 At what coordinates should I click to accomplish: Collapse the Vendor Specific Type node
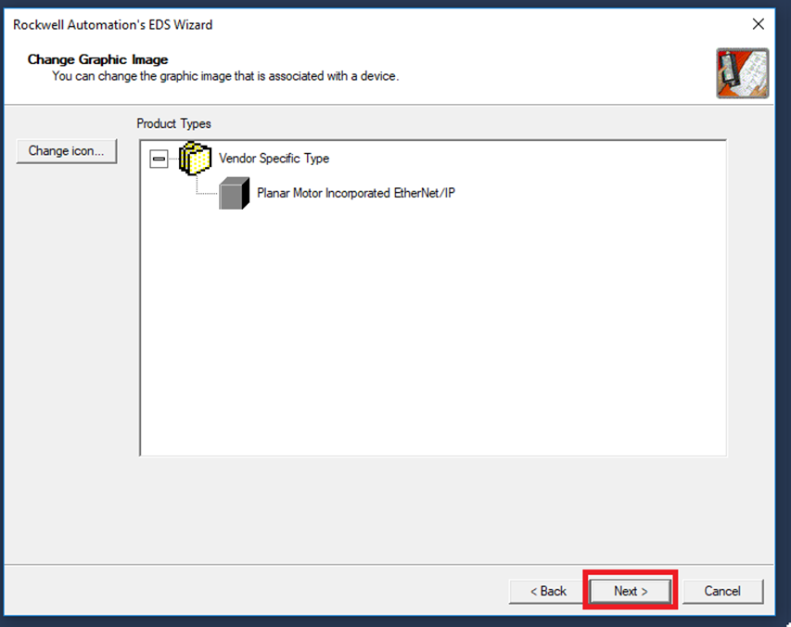click(159, 160)
